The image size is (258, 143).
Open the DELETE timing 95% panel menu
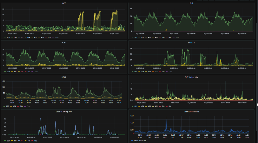[x=64, y=112]
